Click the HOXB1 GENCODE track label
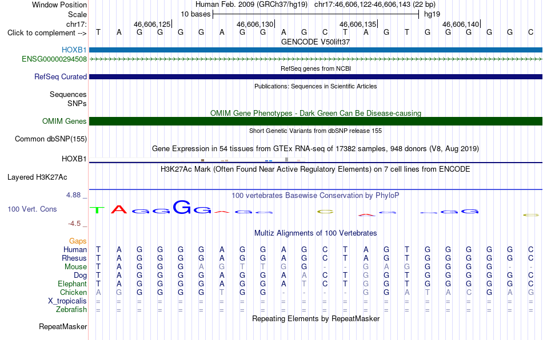The height and width of the screenshot is (340, 543). click(74, 50)
